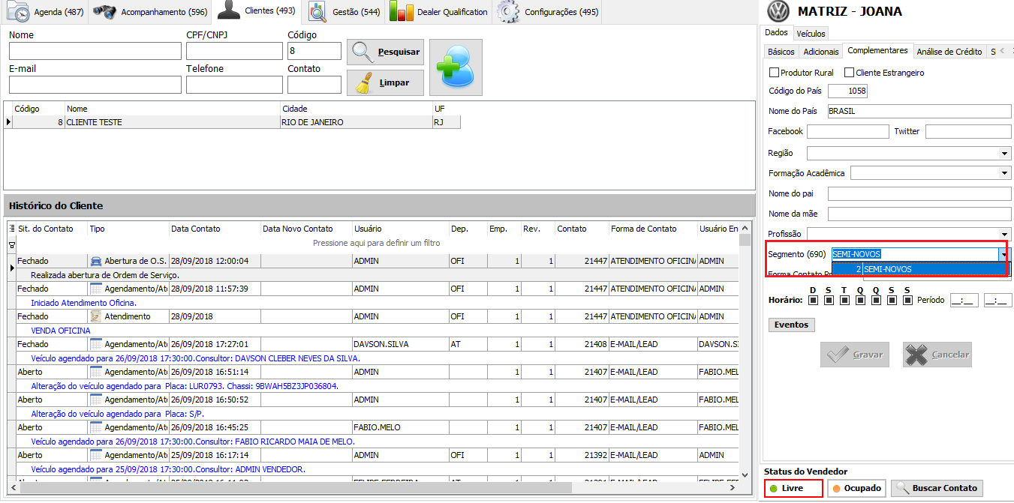Image resolution: width=1014 pixels, height=503 pixels.
Task: Switch to Gestão (544) tab
Action: click(345, 12)
